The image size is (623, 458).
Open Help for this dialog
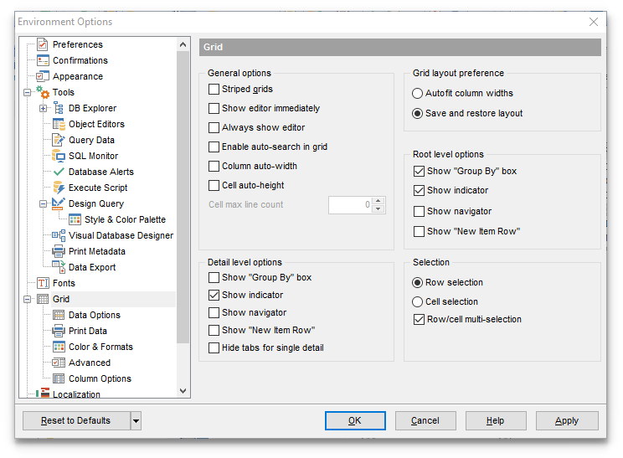pyautogui.click(x=496, y=420)
